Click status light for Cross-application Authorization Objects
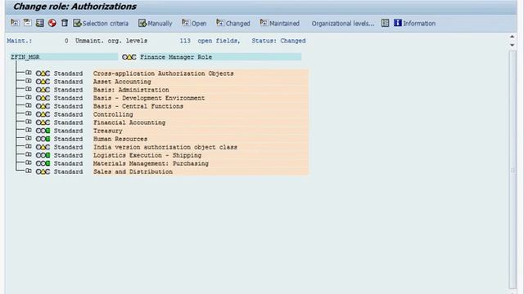This screenshot has width=524, height=294. pyautogui.click(x=43, y=73)
